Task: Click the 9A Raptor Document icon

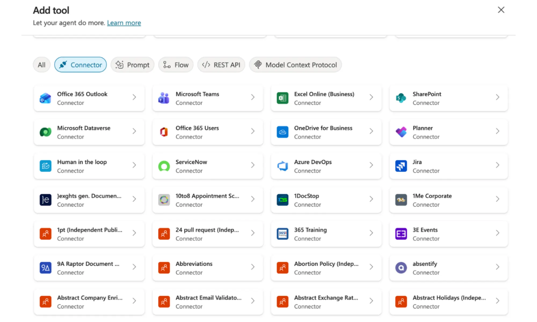Action: pyautogui.click(x=45, y=268)
